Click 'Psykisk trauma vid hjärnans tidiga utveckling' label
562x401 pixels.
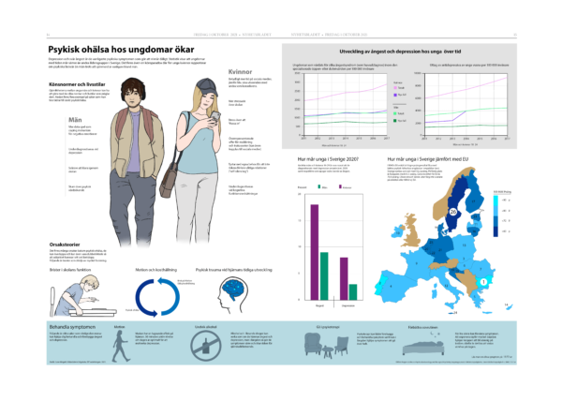(233, 270)
